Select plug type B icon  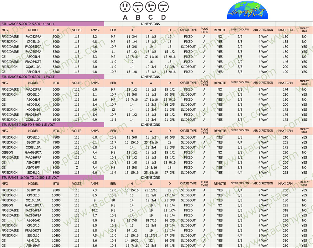pyautogui.click(x=138, y=7)
